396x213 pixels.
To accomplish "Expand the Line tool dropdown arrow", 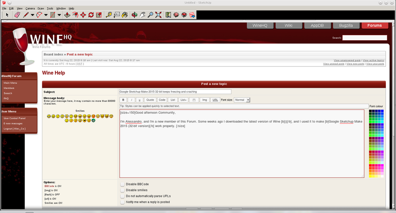I will tap(33, 15).
